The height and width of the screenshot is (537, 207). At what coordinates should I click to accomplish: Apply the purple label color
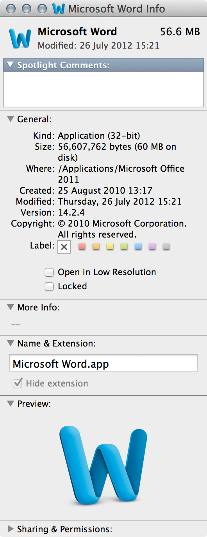click(x=152, y=247)
